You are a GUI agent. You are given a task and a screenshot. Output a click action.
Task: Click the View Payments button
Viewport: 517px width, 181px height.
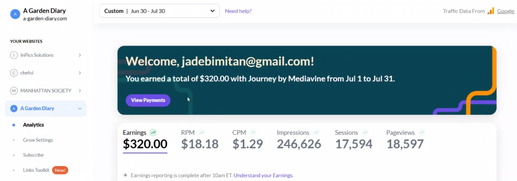(x=148, y=100)
